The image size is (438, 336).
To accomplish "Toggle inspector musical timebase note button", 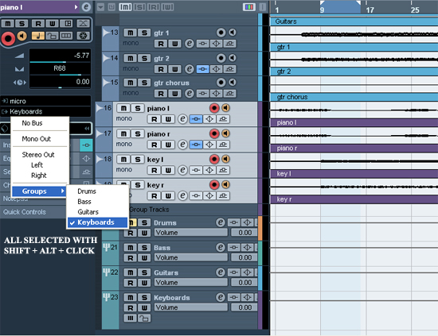I will point(38,36).
